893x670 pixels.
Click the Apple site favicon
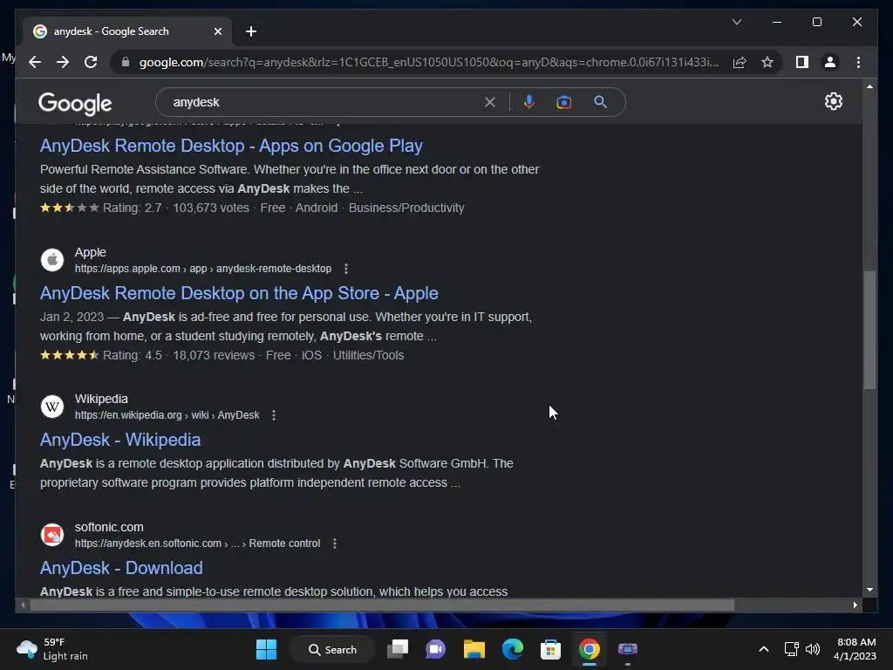click(x=52, y=260)
